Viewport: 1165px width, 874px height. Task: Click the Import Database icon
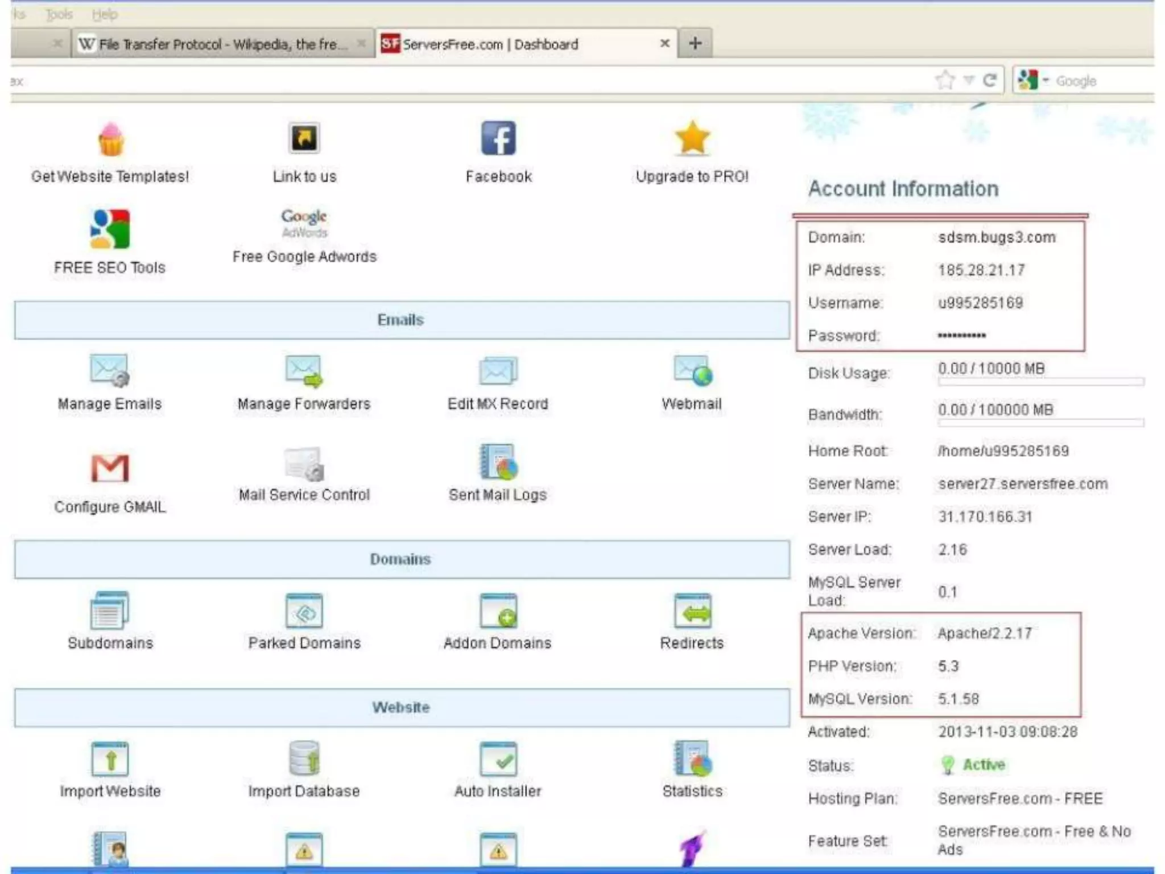(304, 759)
